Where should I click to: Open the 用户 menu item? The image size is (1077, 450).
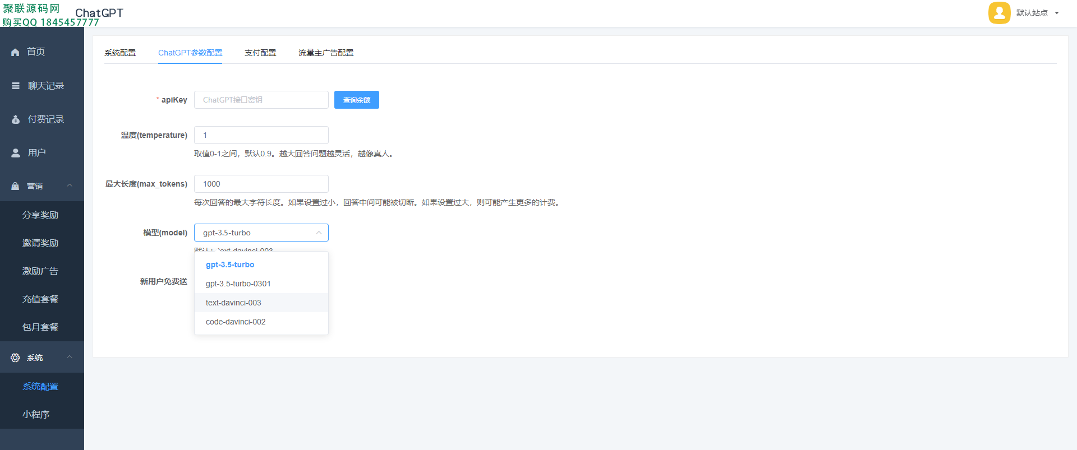42,152
